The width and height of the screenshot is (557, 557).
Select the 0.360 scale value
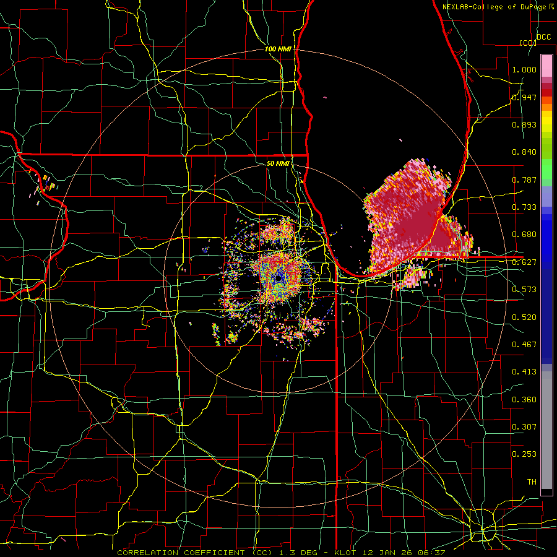point(524,399)
